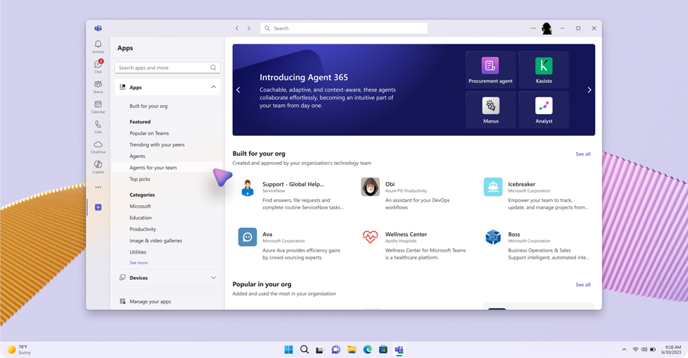Open the Analyst agent tile
This screenshot has height=358, width=688.
click(543, 110)
